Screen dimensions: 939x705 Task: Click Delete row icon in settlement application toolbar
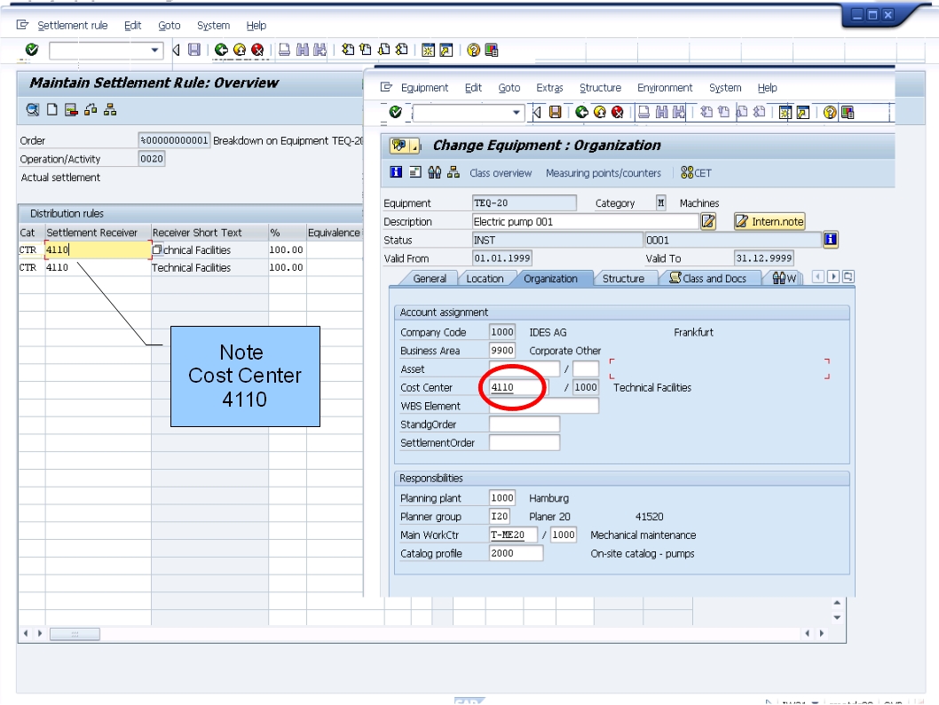tap(71, 109)
